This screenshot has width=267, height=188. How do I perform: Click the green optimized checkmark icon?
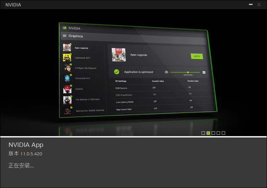click(117, 72)
